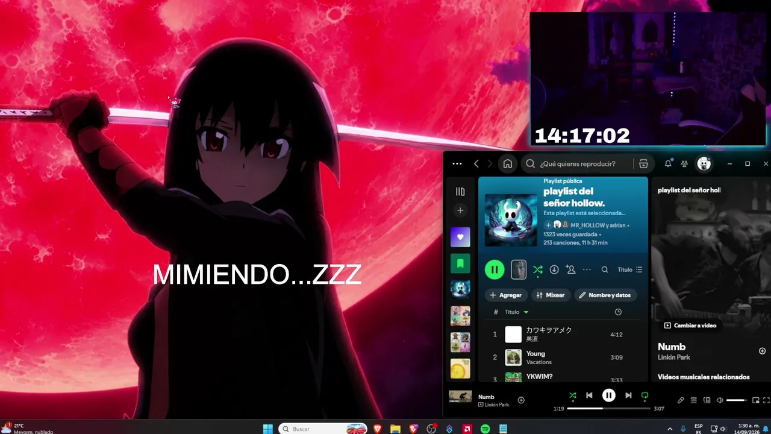
Task: Open the Spotify three-dot app menu
Action: 457,164
